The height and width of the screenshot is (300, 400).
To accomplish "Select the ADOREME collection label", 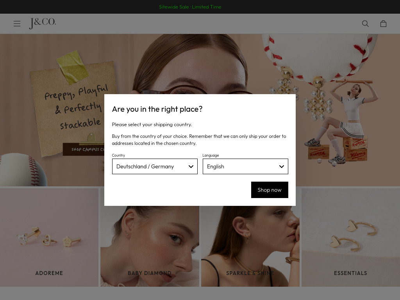I will point(49,273).
